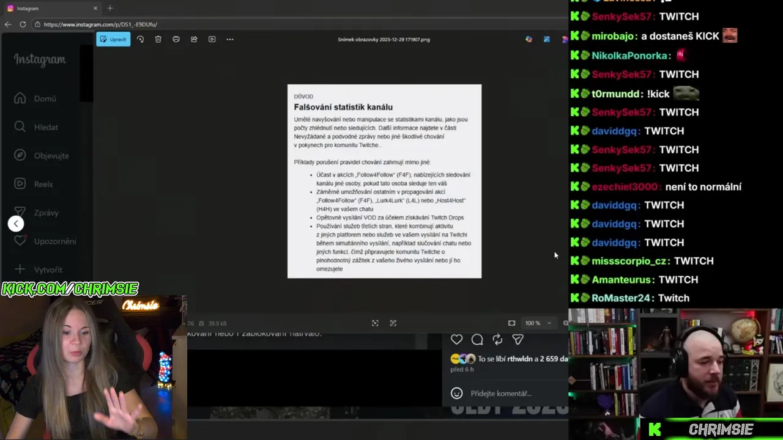Click the scan text icon

(x=393, y=323)
